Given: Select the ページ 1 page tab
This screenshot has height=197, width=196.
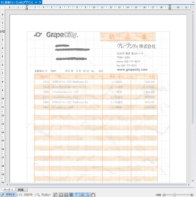Looking at the screenshot, I should (x=8, y=190).
